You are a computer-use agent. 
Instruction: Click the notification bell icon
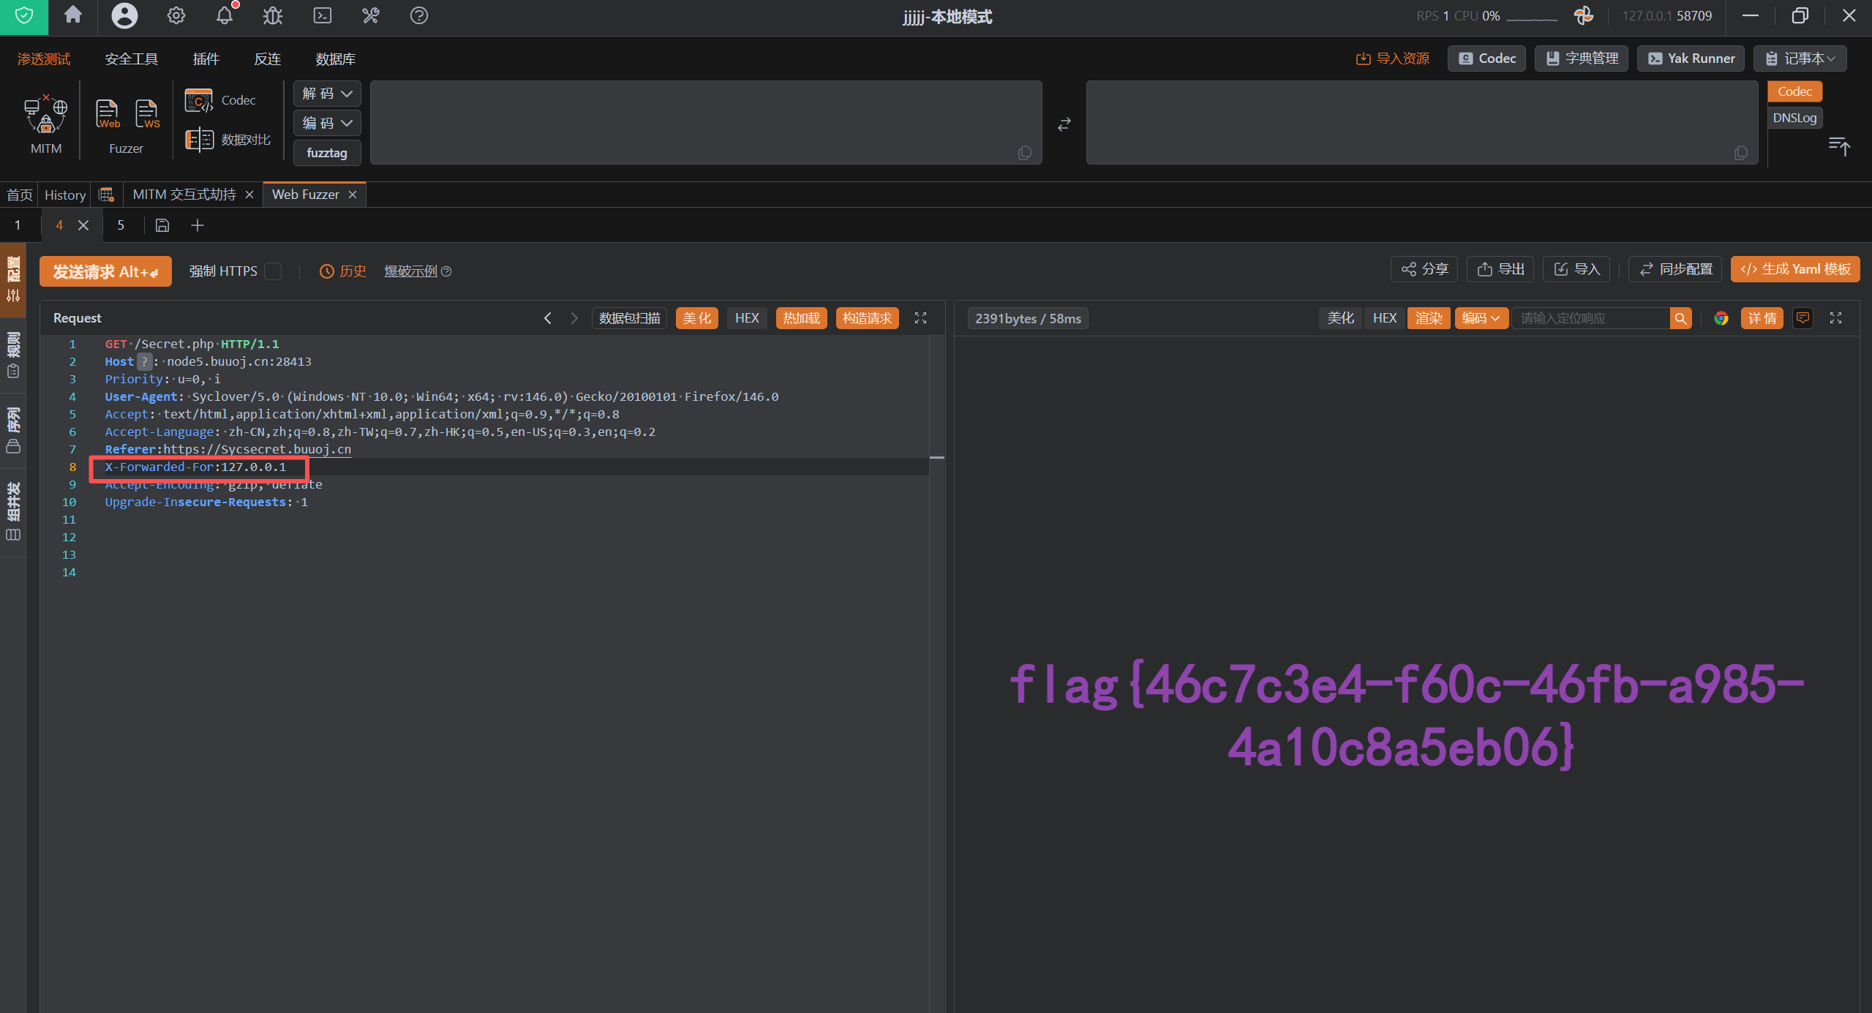click(x=225, y=15)
